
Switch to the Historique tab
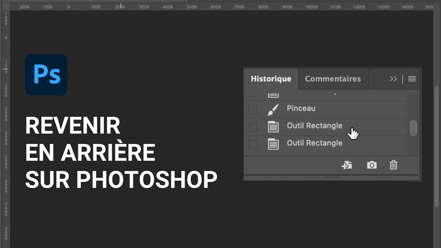[271, 79]
